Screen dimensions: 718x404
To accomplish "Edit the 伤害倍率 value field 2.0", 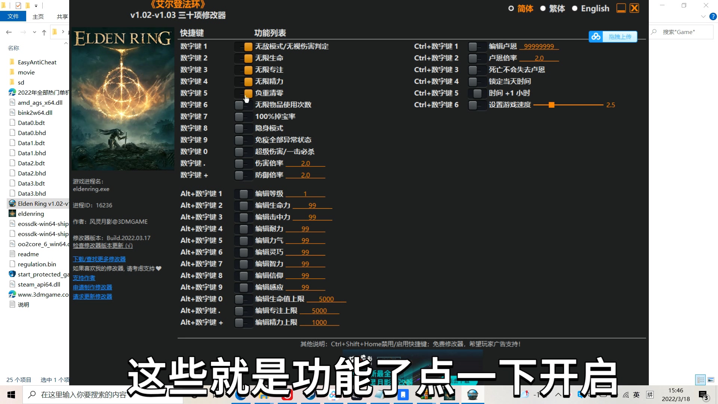I will pyautogui.click(x=306, y=163).
